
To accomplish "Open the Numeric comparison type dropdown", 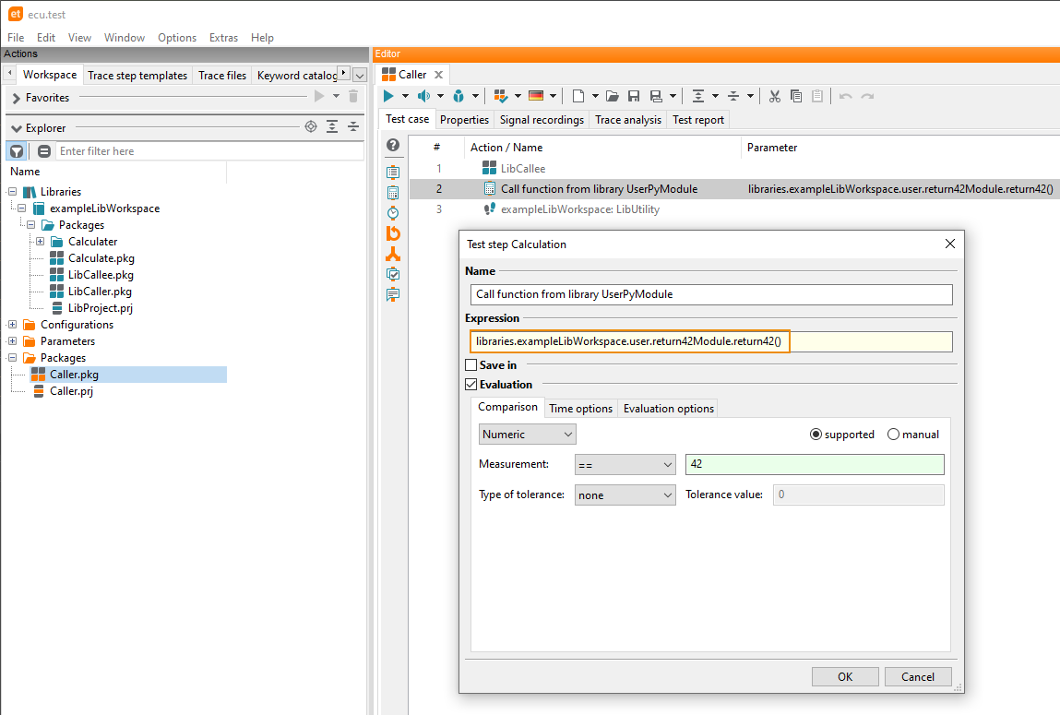I will tap(528, 435).
